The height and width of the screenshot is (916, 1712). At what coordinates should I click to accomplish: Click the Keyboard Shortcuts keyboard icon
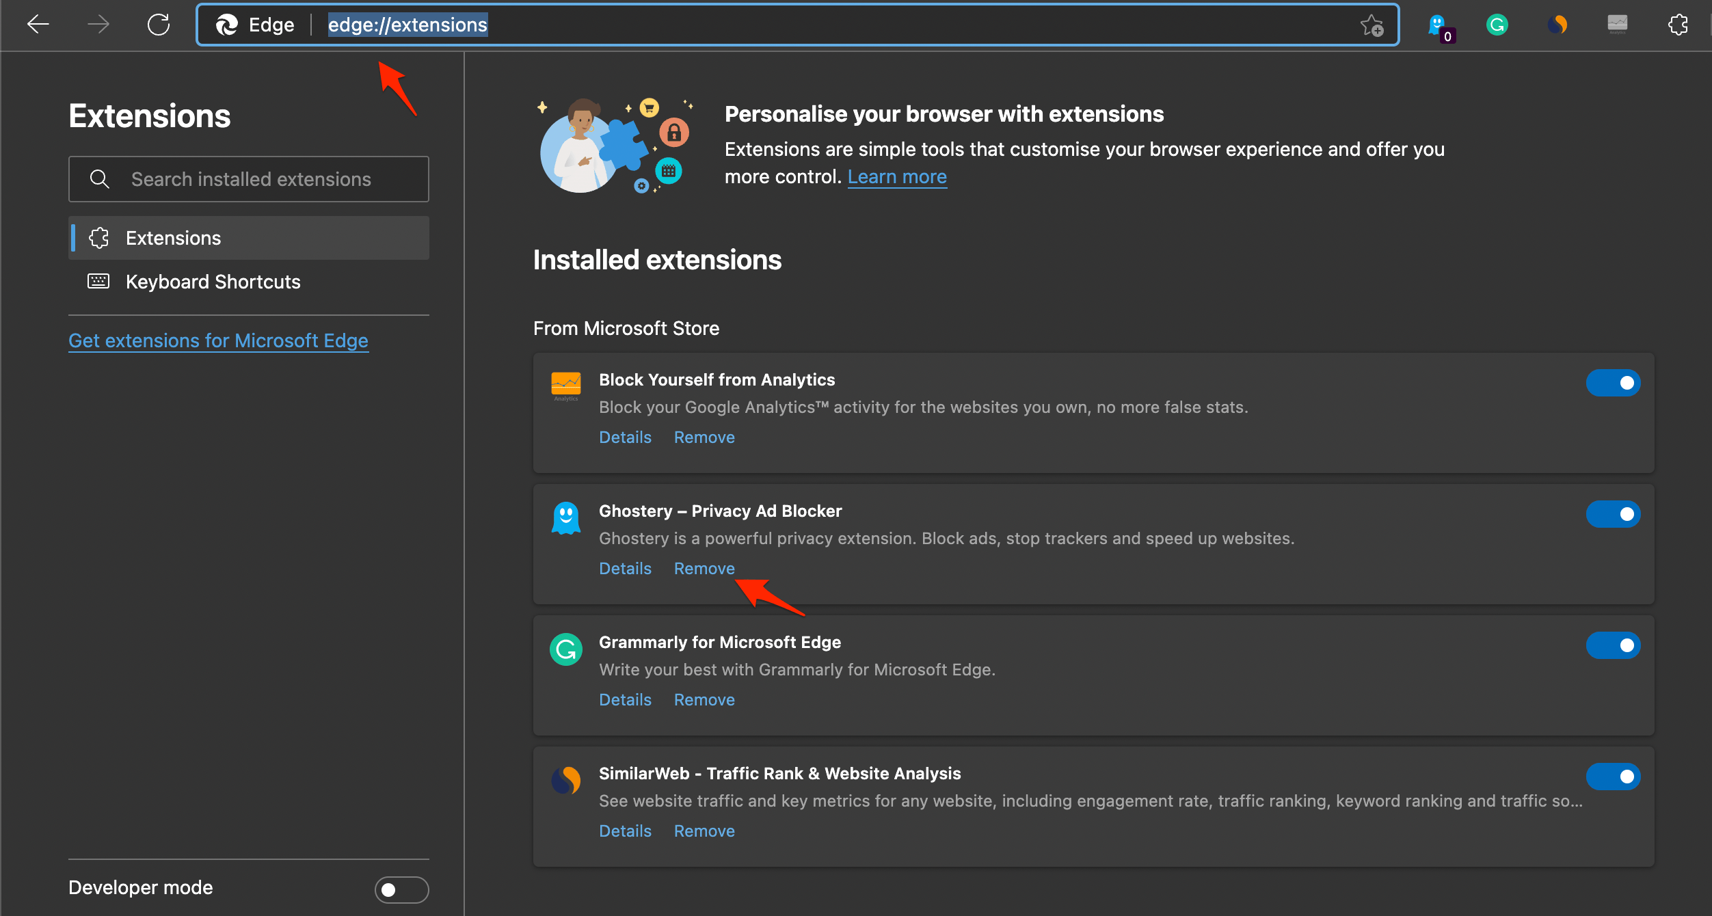coord(98,281)
